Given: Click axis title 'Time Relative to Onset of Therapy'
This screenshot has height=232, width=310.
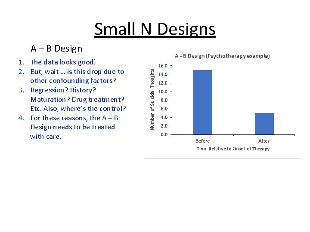Looking at the screenshot, I should pos(233,149).
